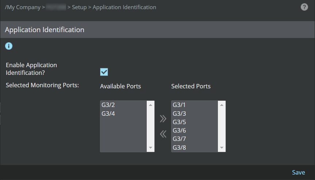315x180 pixels.
Task: Select G3/2 in Available Ports
Action: click(123, 105)
